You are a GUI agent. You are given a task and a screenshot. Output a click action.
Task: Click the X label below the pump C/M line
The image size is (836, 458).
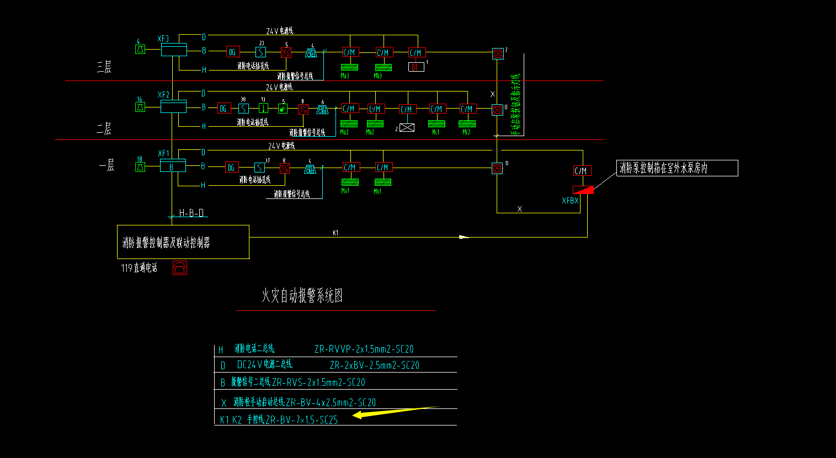tap(519, 209)
